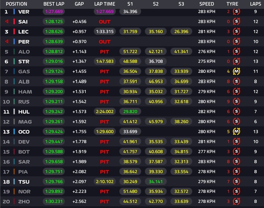This screenshot has width=264, height=208.
Task: Click the red arrow beside PER
Action: tap(7, 41)
